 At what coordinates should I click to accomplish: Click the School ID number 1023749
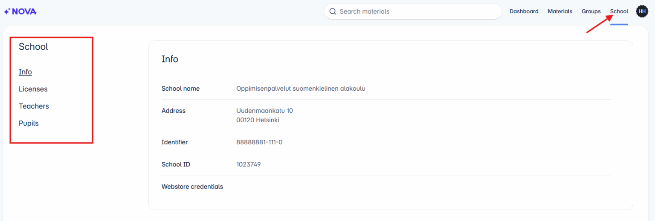point(248,164)
